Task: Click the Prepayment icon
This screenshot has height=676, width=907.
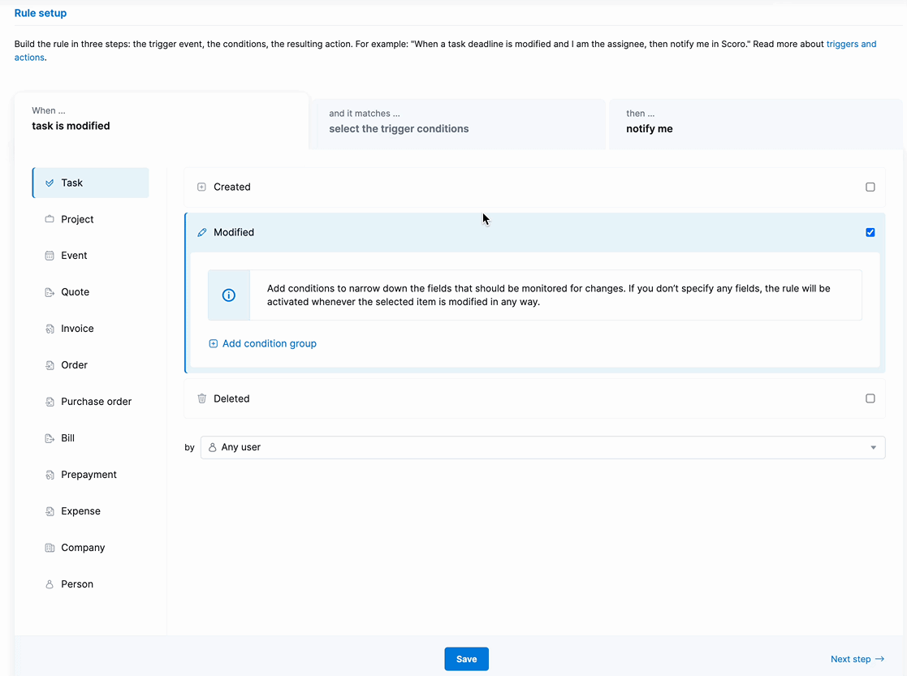Action: coord(50,475)
